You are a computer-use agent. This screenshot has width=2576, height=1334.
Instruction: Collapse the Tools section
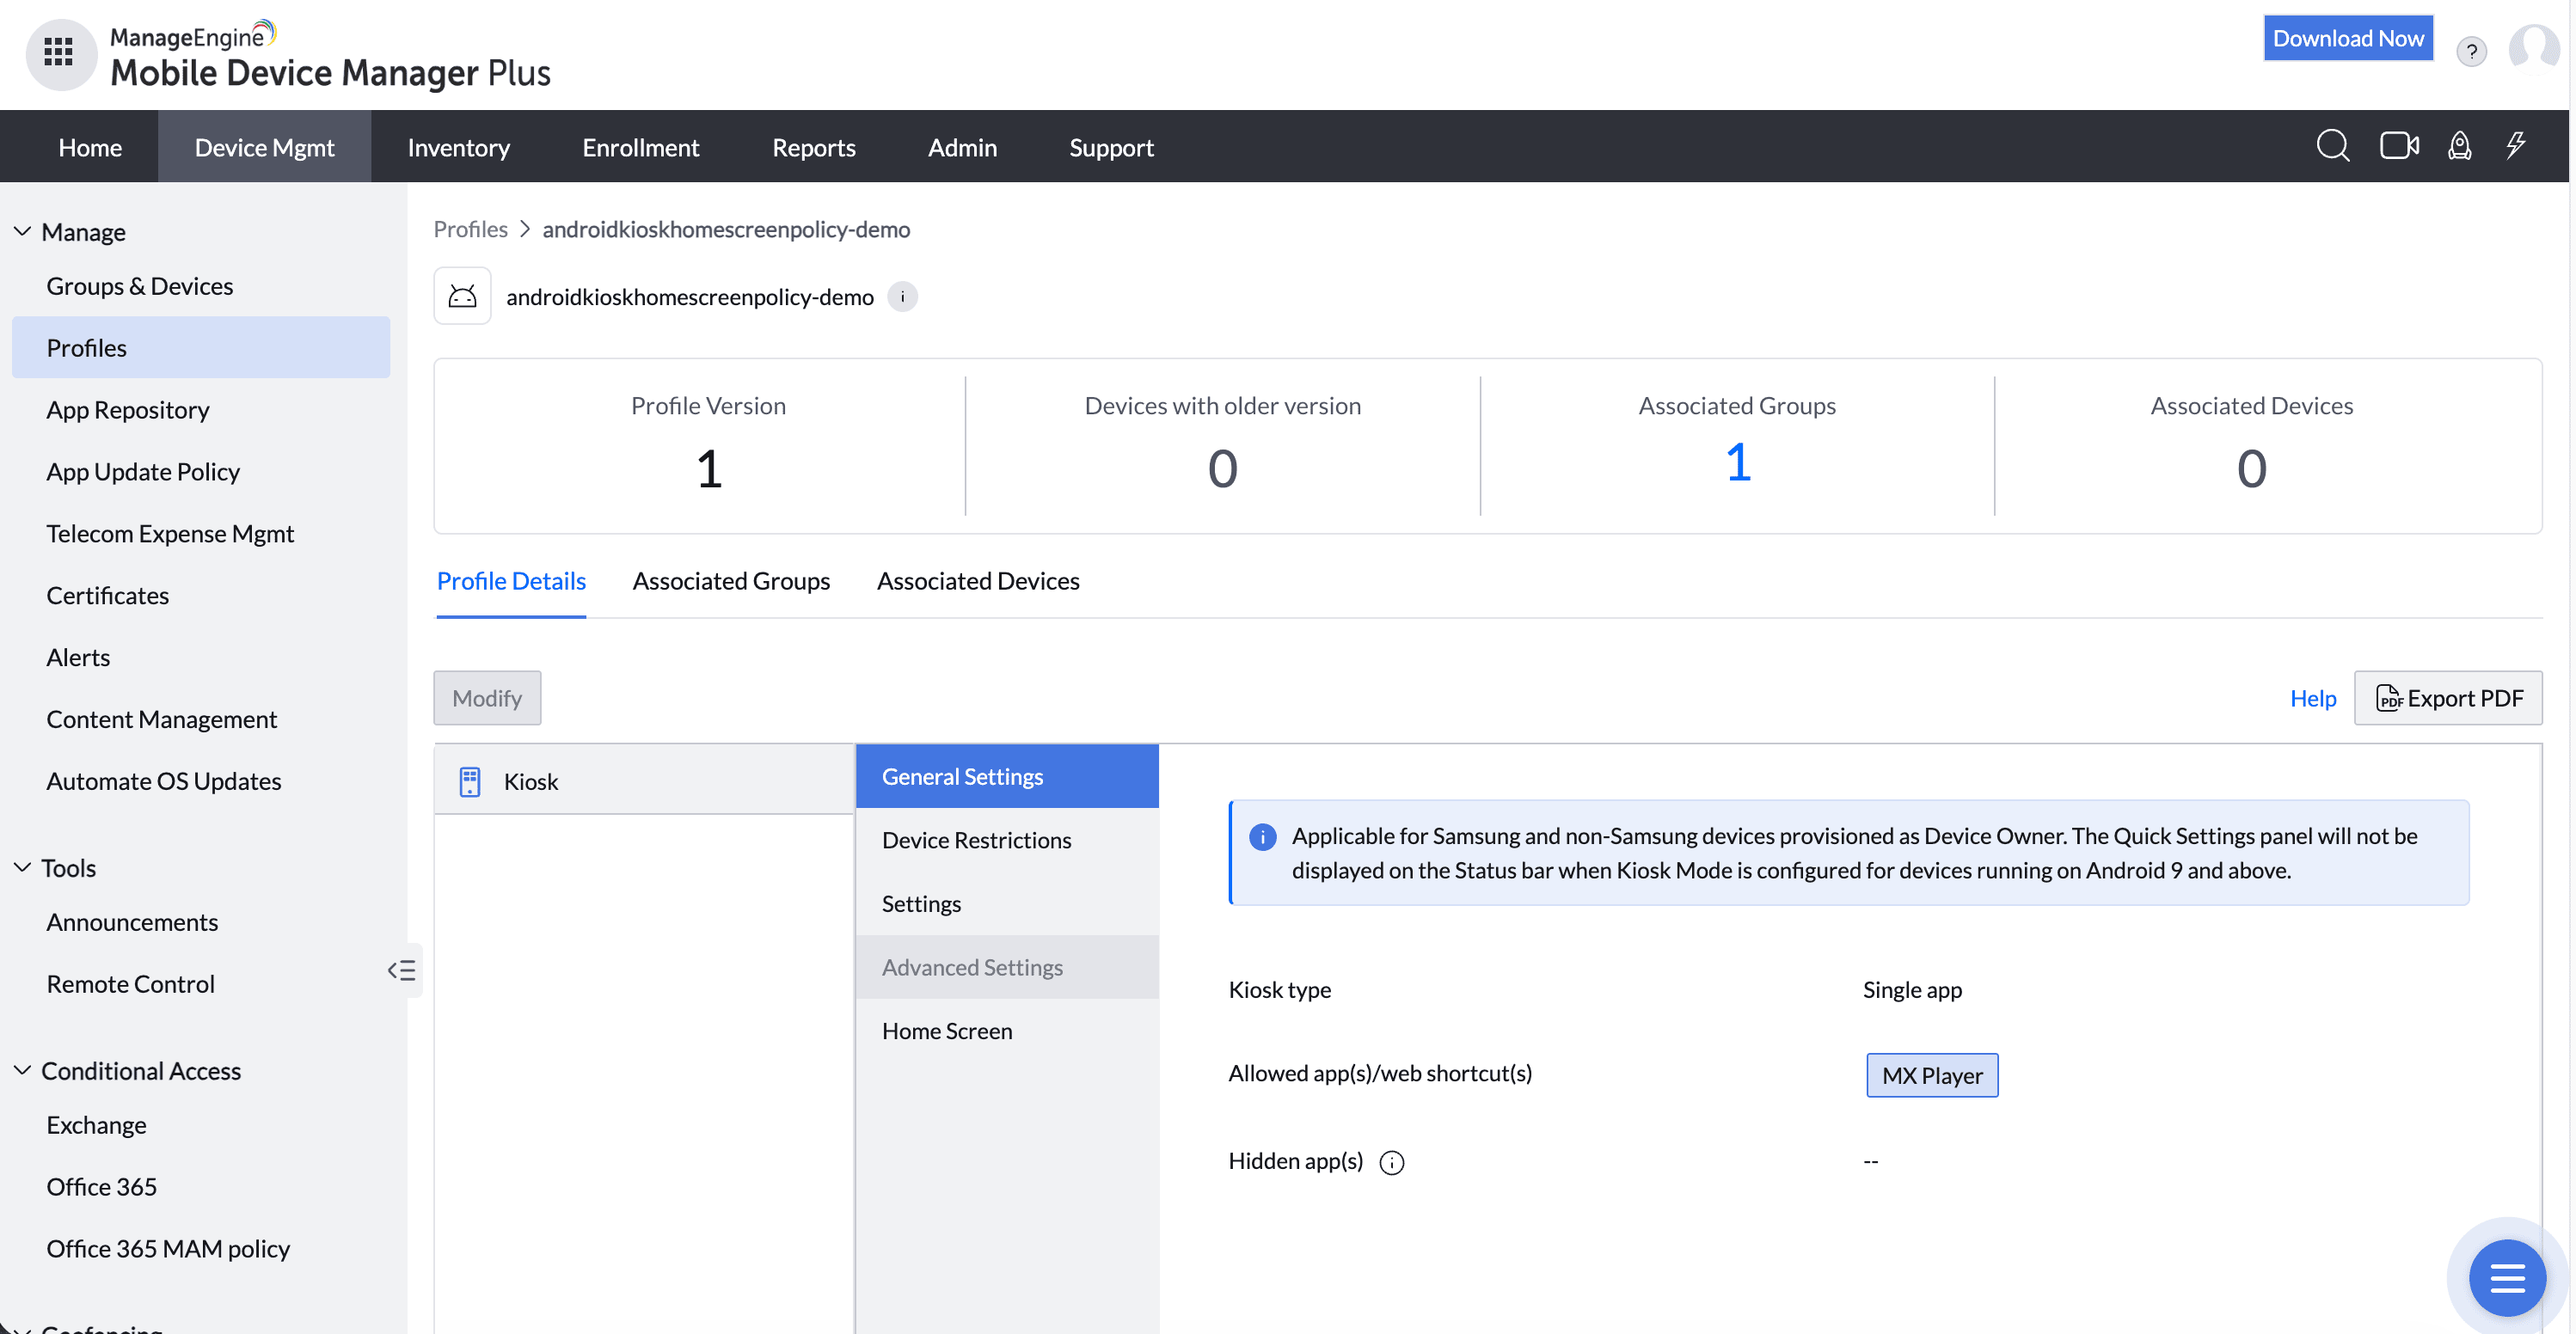point(22,868)
